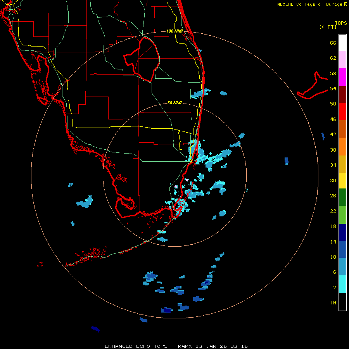Click the cyan legend swatch

click(342, 284)
